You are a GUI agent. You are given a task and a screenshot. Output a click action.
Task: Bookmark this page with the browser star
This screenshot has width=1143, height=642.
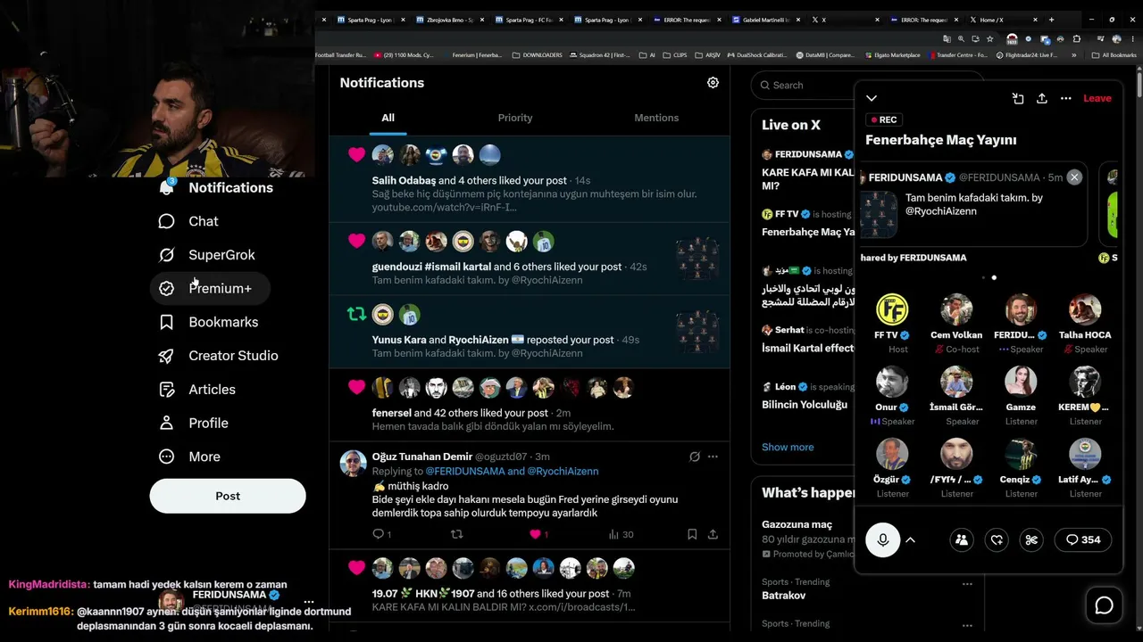989,39
